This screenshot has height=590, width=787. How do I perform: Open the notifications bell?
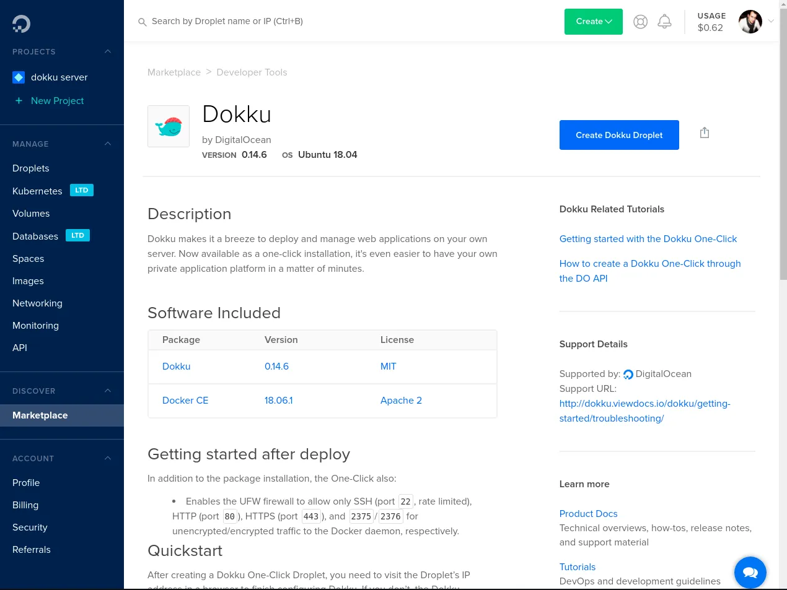pos(664,21)
